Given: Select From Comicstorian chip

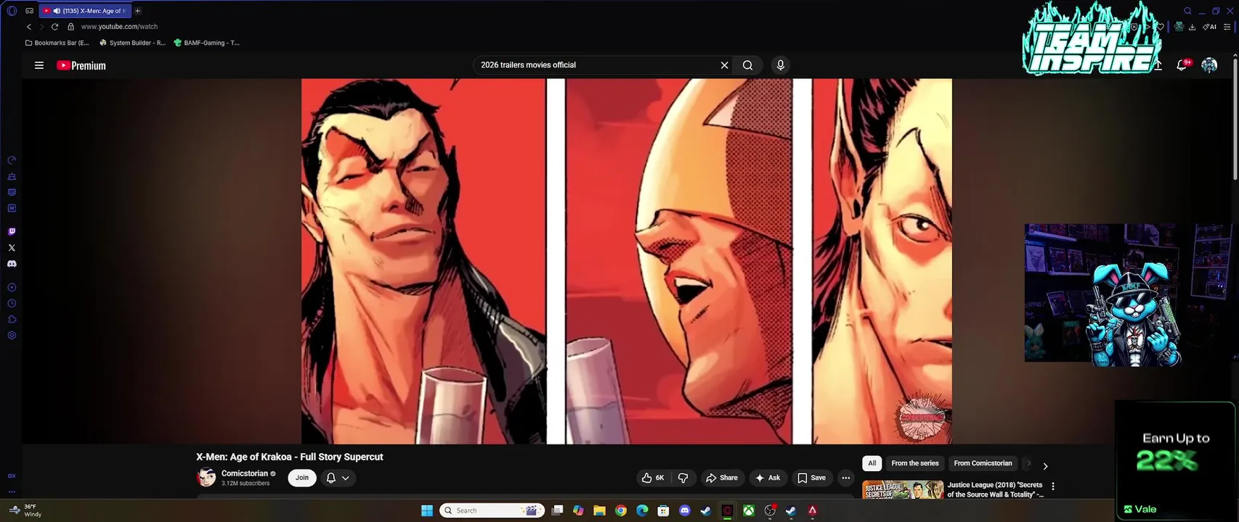Looking at the screenshot, I should tap(983, 463).
